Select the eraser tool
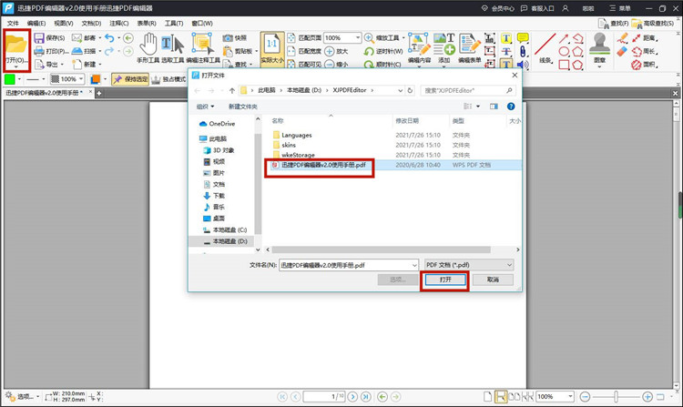Viewport: 683px width, 407px height. click(x=622, y=51)
